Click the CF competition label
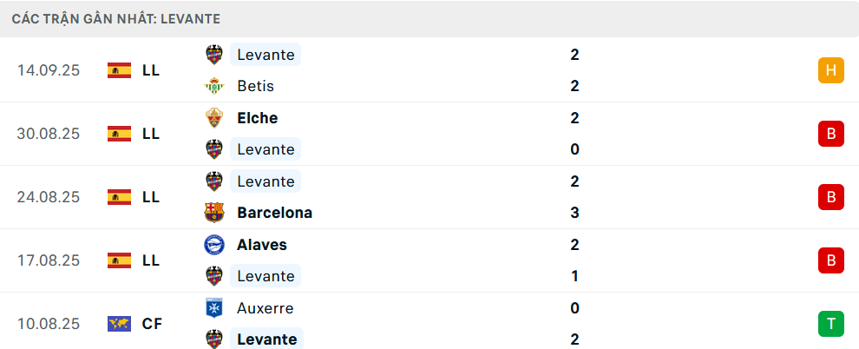 coord(152,324)
